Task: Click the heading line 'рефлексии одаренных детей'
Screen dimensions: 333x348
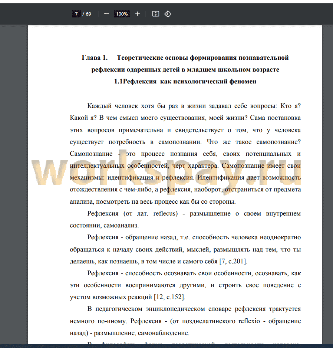Action: 185,69
